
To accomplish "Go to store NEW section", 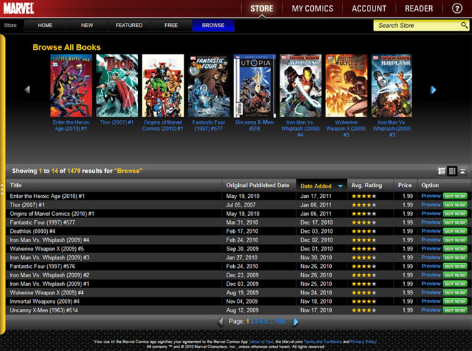I will 87,25.
